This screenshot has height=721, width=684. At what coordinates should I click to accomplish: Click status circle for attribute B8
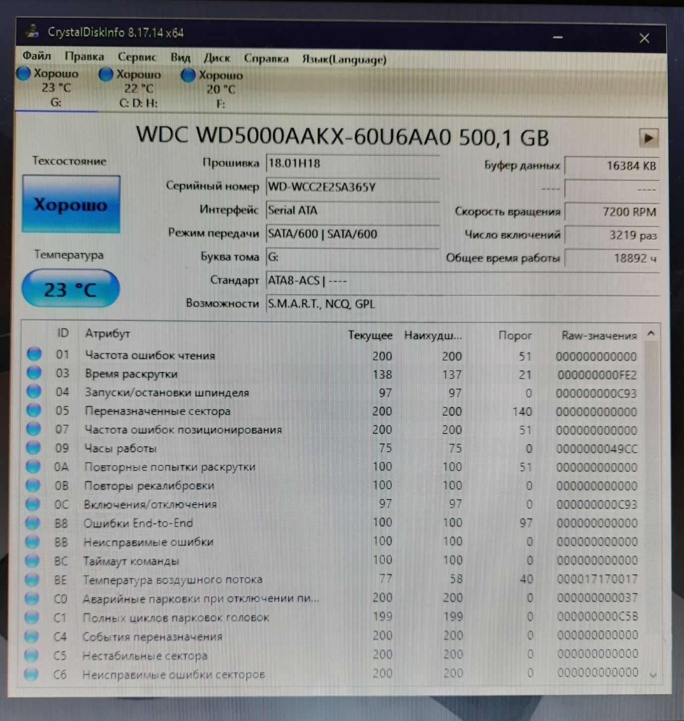point(32,522)
